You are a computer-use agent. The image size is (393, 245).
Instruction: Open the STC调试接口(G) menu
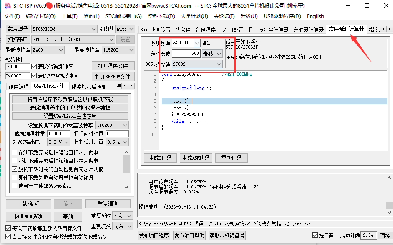click(123, 16)
